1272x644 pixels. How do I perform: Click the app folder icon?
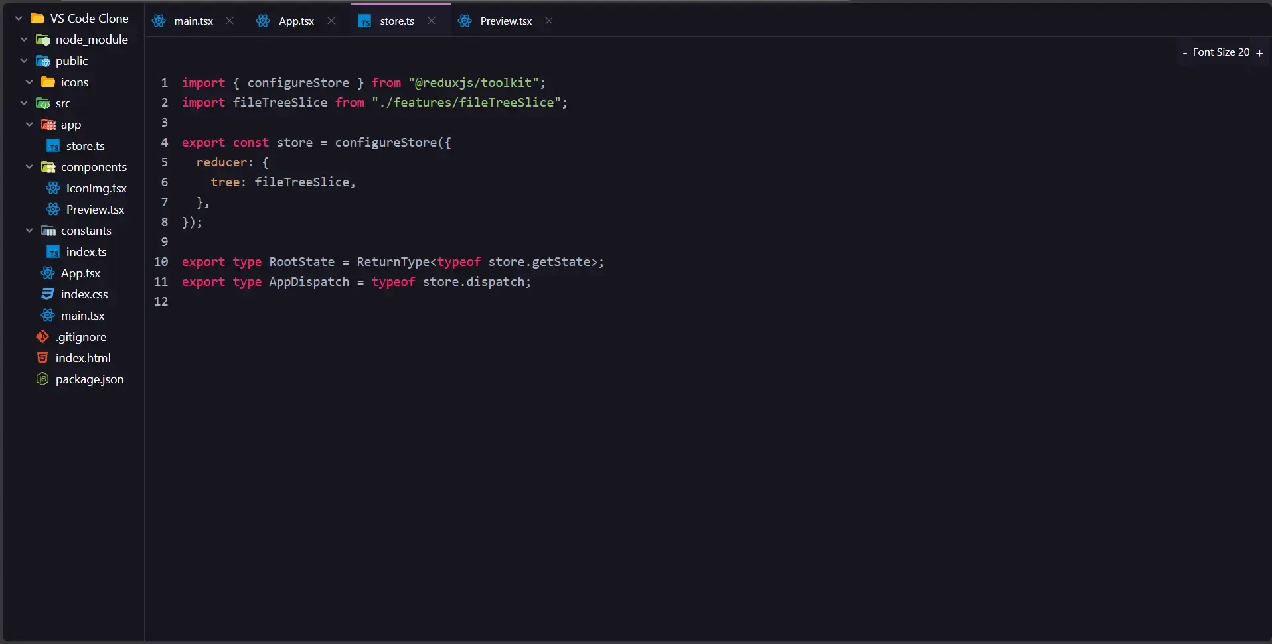point(48,125)
